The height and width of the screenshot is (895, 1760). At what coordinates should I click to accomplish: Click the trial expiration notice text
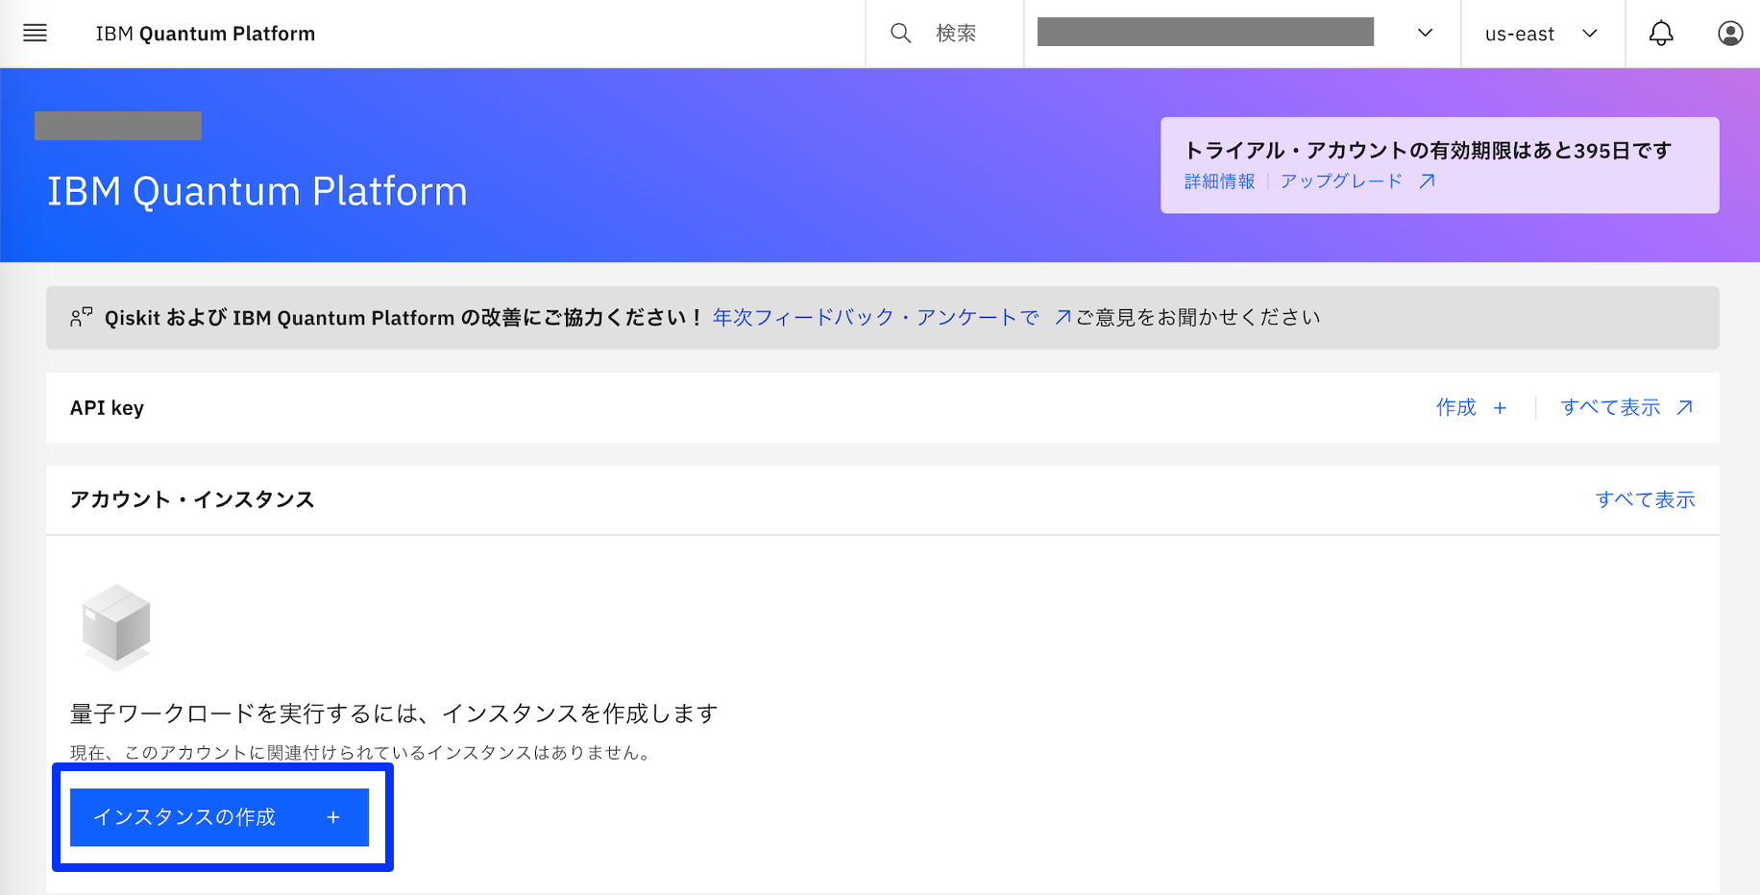1428,151
